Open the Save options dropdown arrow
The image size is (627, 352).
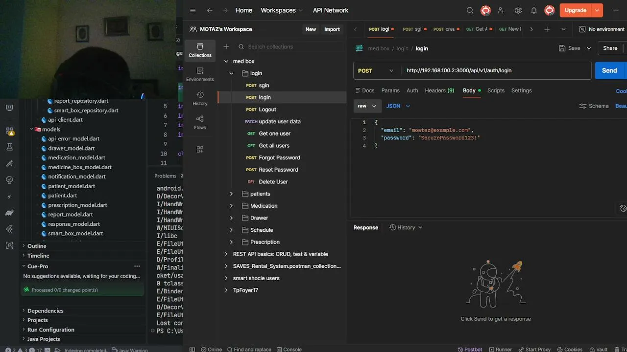(x=589, y=48)
